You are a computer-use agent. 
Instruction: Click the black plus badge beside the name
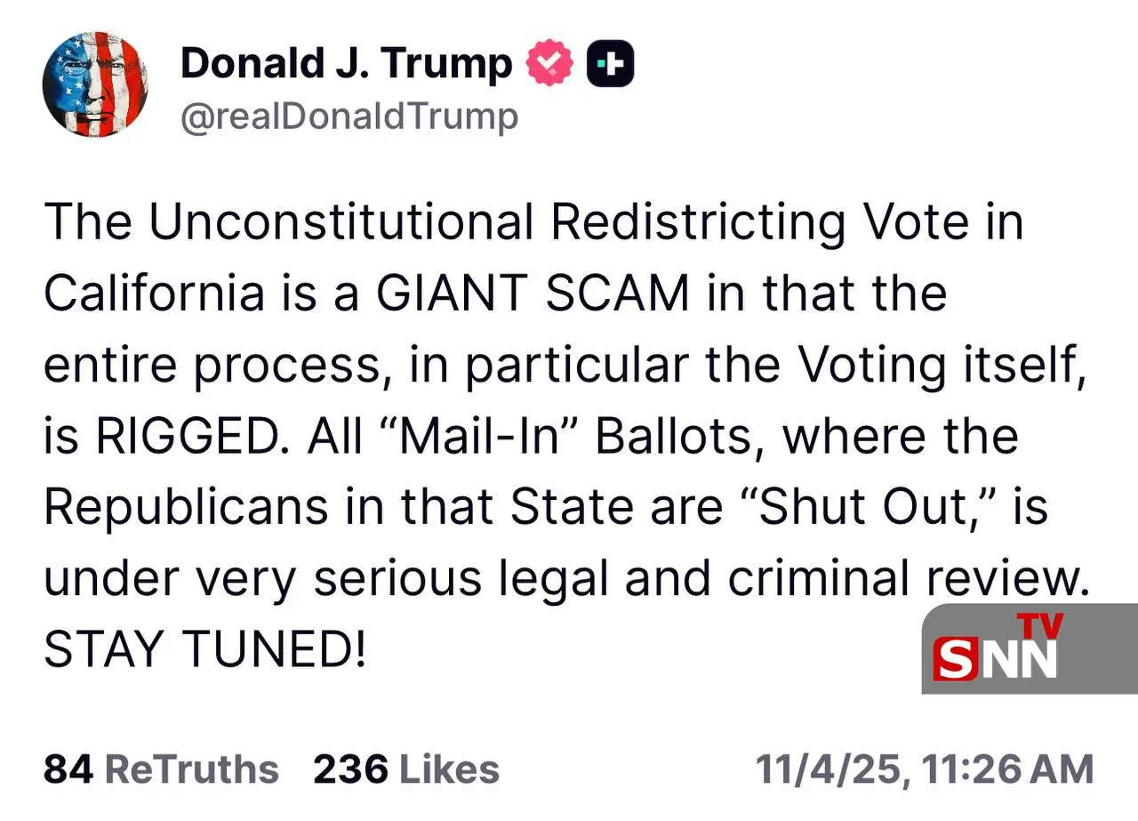tap(610, 63)
